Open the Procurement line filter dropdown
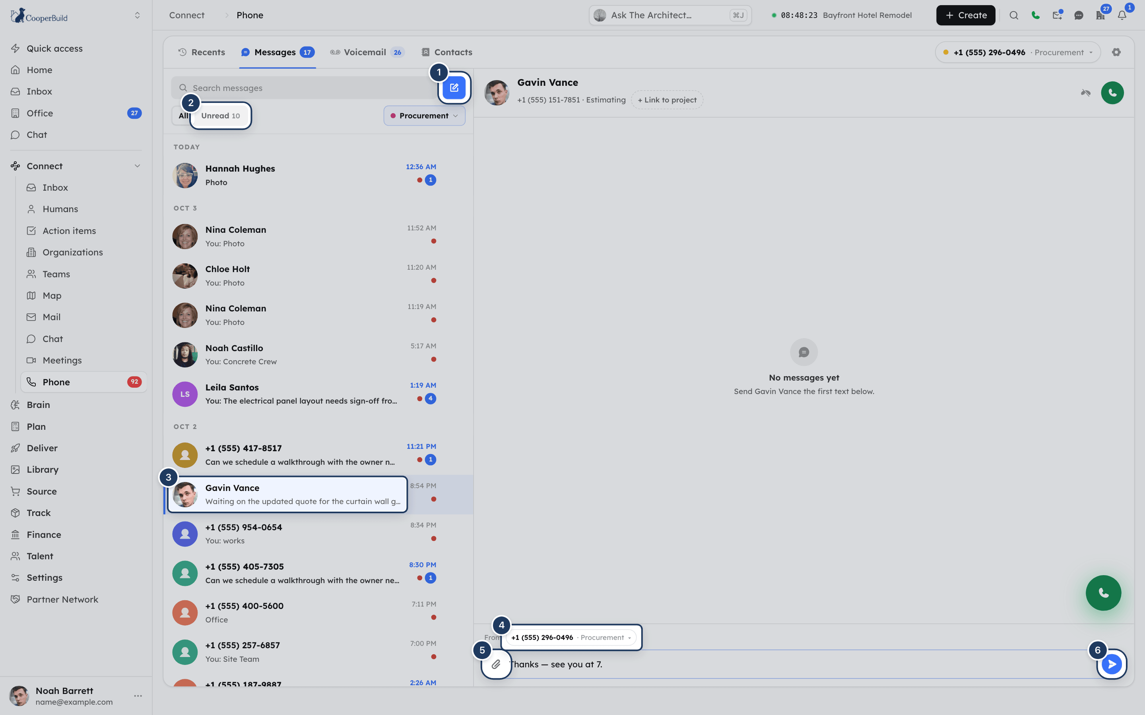This screenshot has height=715, width=1145. [424, 116]
